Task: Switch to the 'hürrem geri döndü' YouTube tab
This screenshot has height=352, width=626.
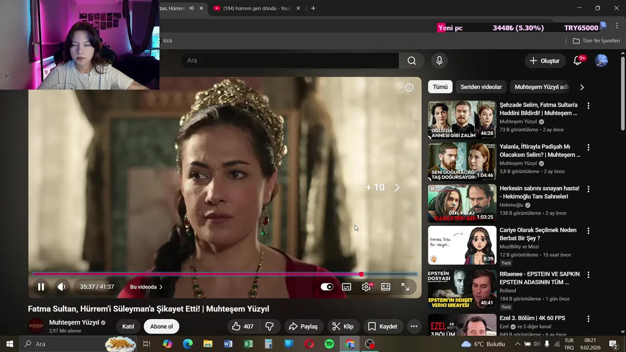Action: click(257, 8)
